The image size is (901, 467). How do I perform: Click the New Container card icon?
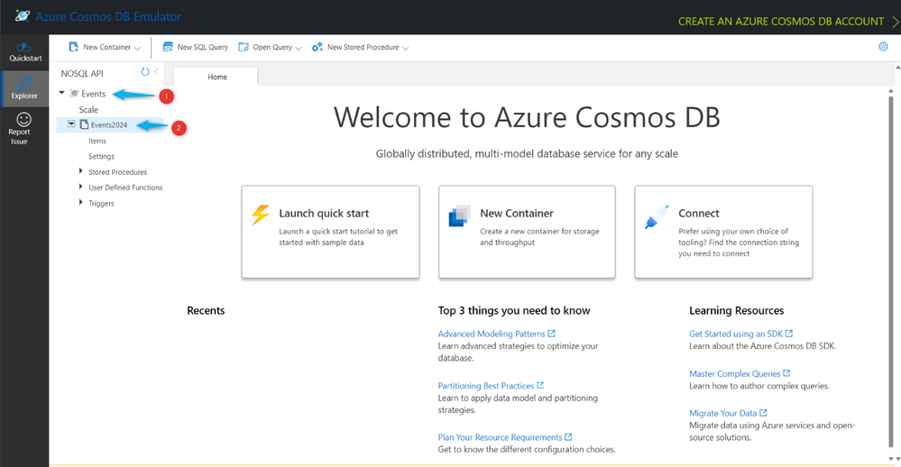(x=459, y=216)
